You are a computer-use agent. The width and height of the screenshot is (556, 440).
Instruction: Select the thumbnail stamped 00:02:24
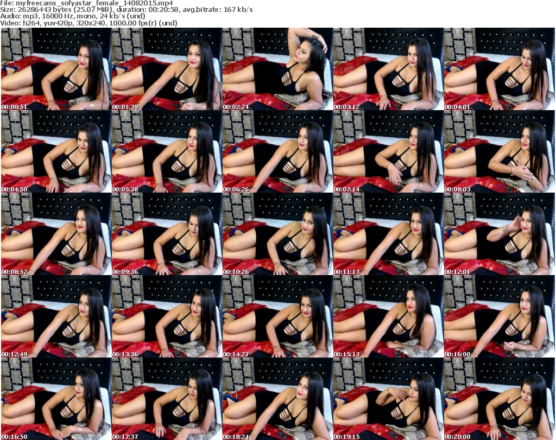coord(277,69)
